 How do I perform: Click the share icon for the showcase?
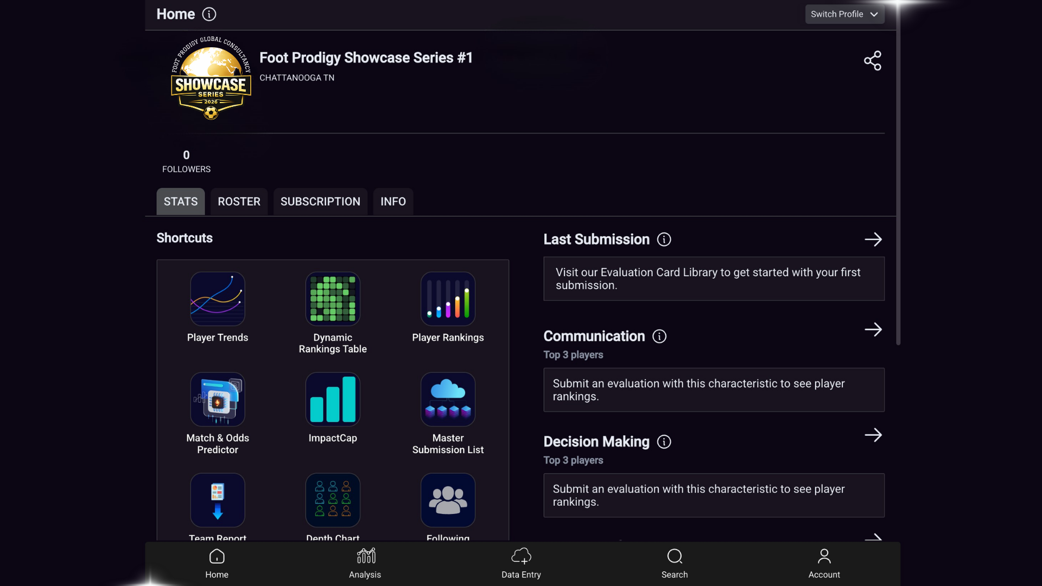coord(872,61)
